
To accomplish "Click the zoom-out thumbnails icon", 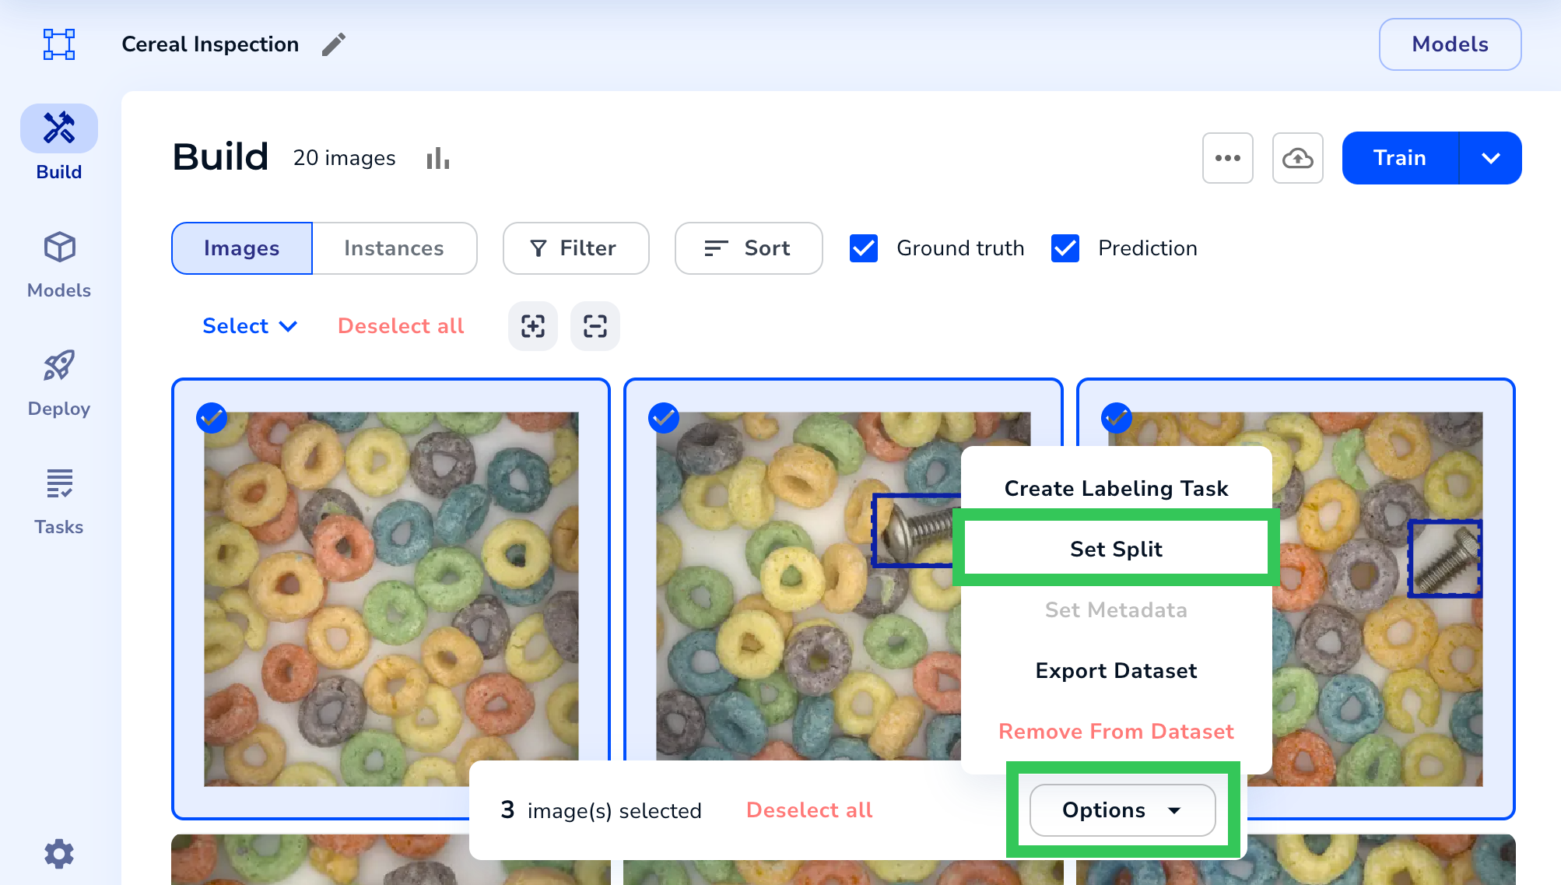I will pos(595,326).
